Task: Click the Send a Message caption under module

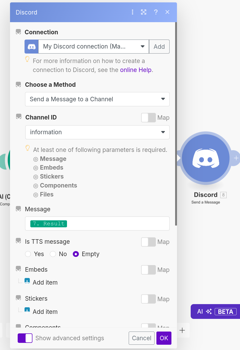Action: [x=206, y=202]
